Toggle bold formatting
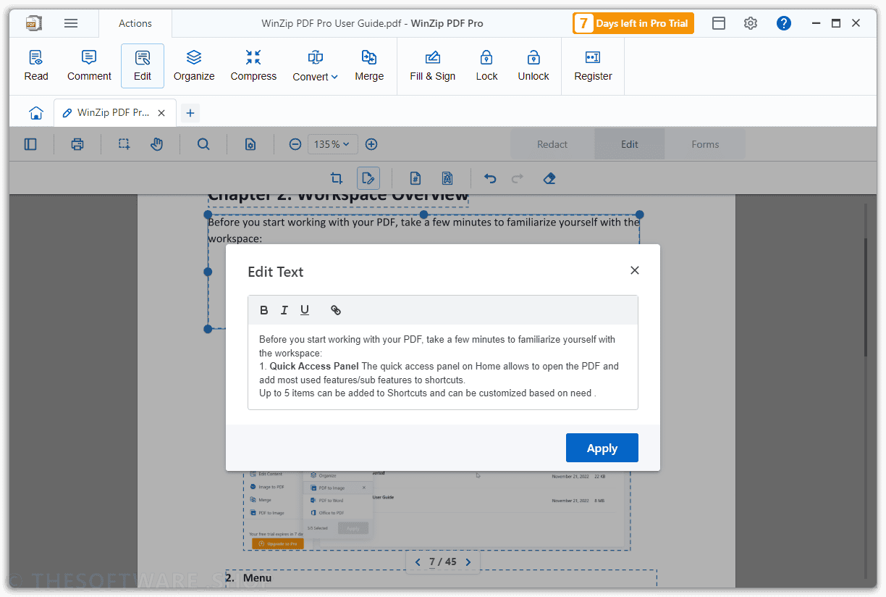Screen dimensions: 886x597 click(x=263, y=310)
